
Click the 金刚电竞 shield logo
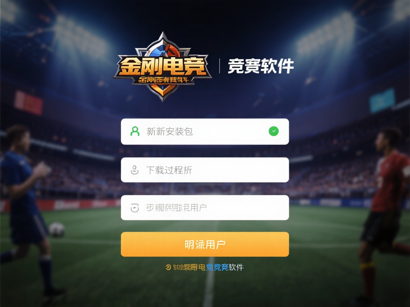[163, 67]
